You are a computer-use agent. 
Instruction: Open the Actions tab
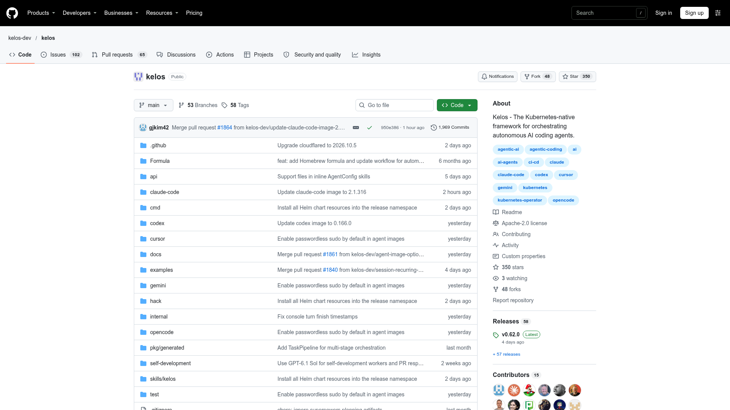(220, 55)
